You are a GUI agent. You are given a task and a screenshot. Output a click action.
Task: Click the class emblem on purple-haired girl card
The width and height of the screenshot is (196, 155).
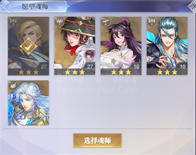click(x=106, y=21)
